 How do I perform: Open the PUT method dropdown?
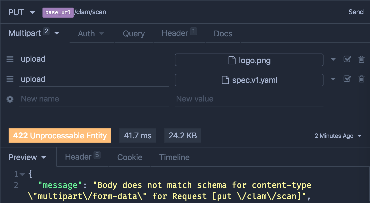click(22, 12)
